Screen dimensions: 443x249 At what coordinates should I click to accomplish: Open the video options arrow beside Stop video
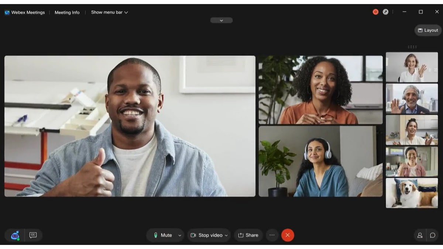coord(226,235)
